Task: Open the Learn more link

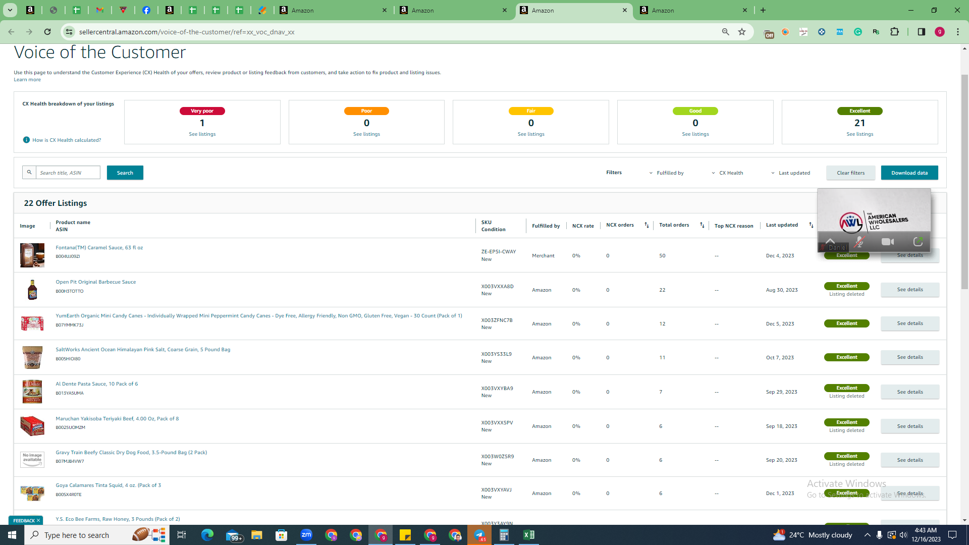Action: 27,80
